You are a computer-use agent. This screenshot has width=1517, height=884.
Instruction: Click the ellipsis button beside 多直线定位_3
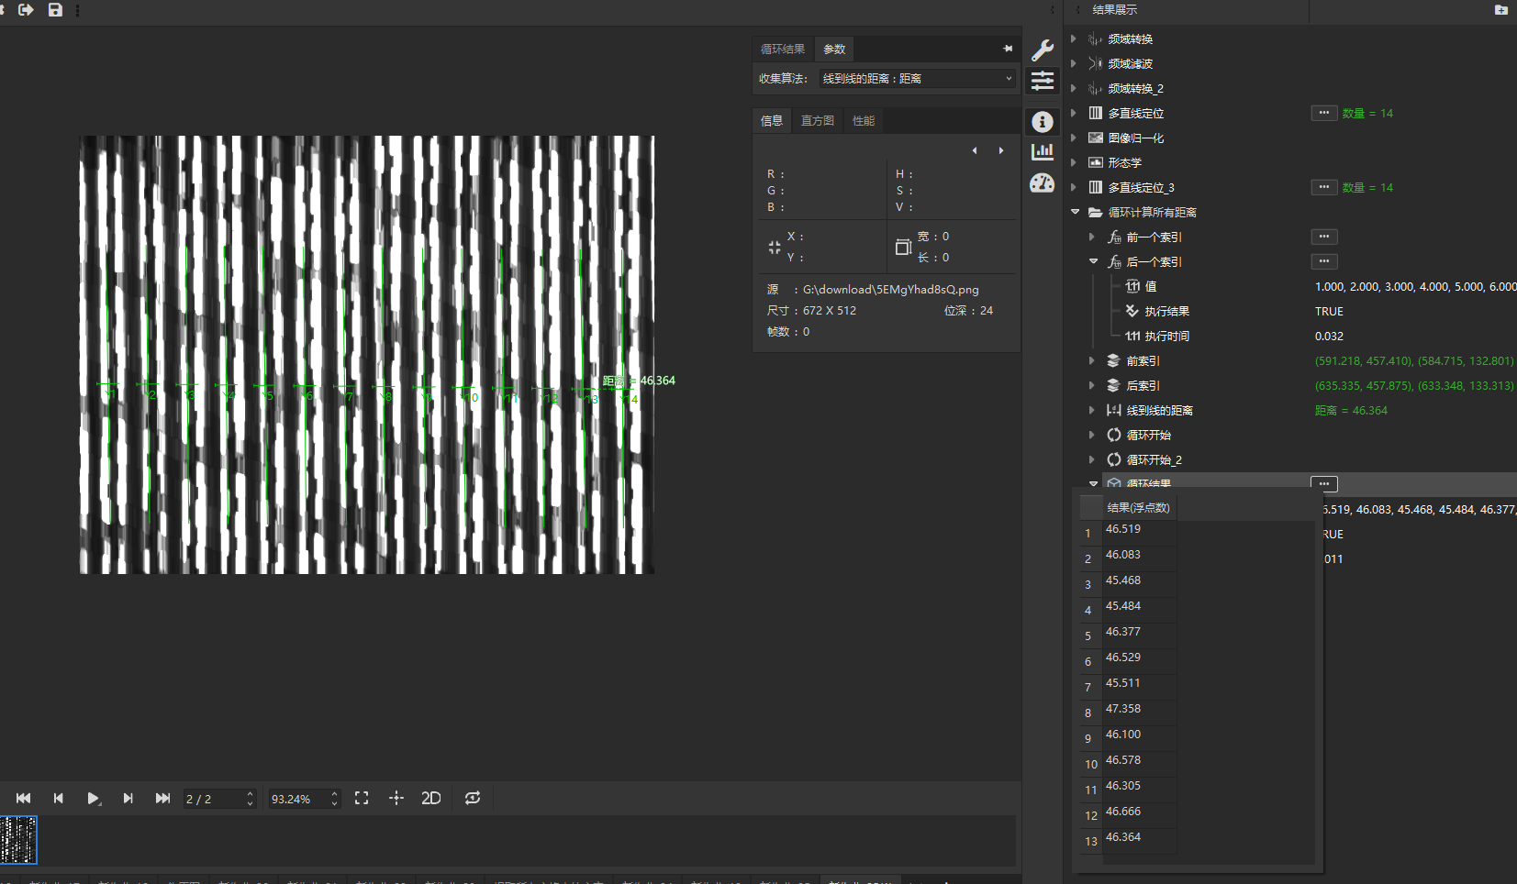[1323, 188]
